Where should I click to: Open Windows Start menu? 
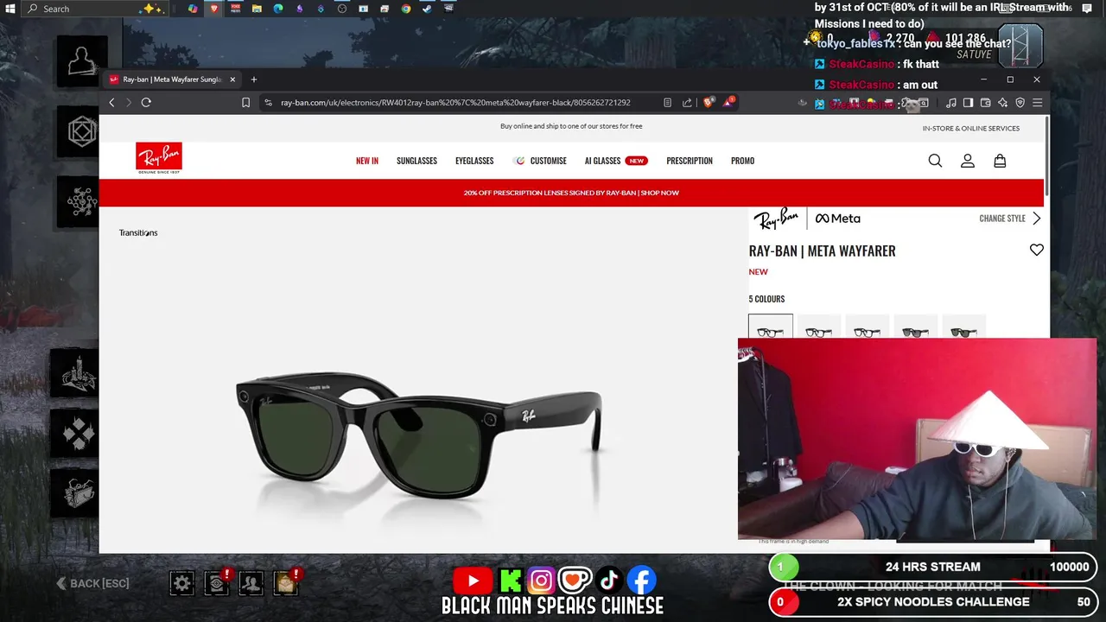10,9
